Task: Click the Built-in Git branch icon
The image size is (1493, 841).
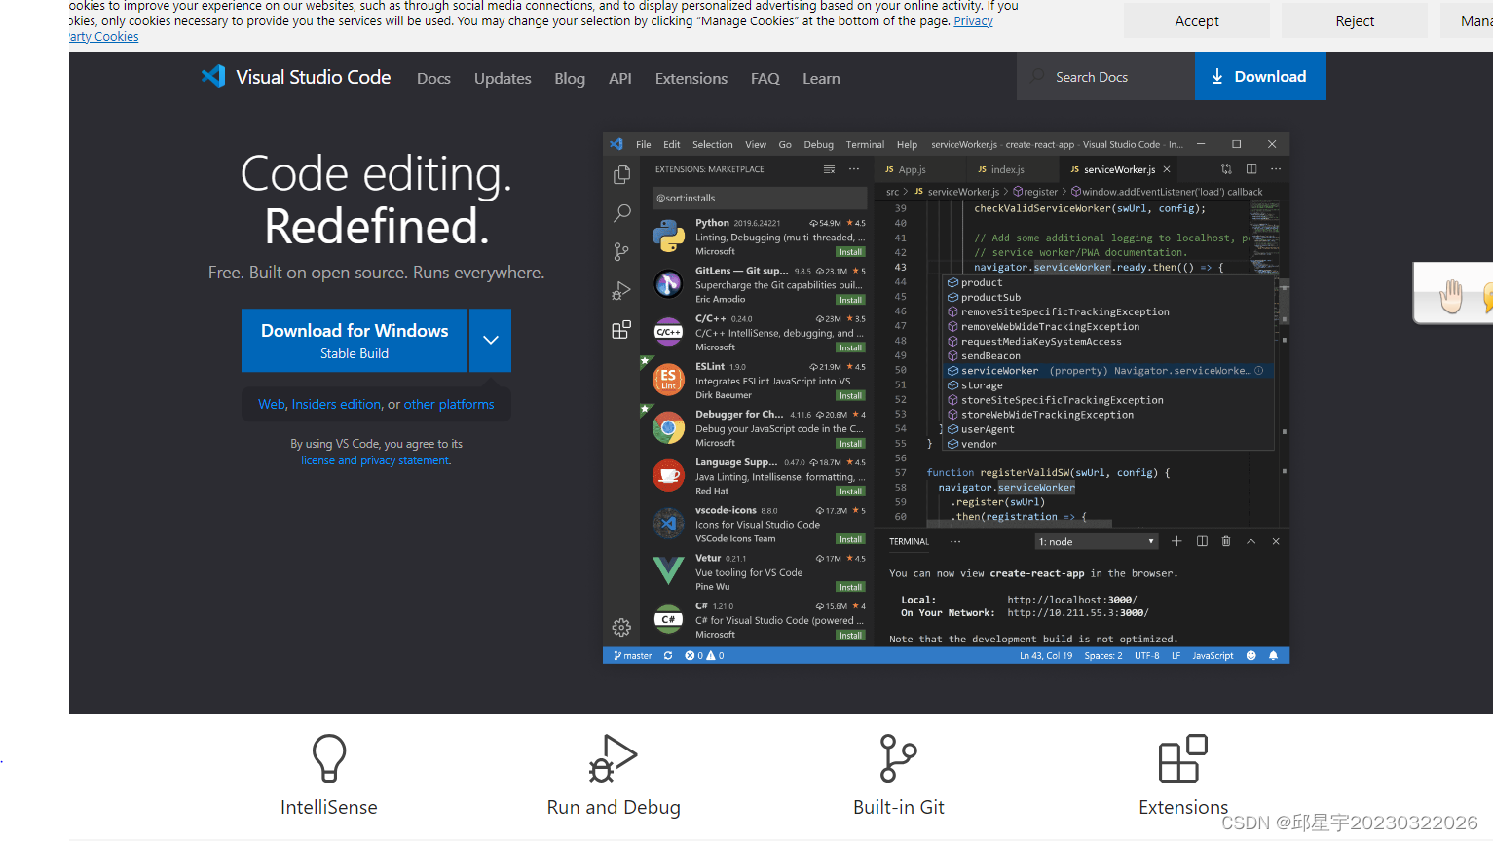Action: pyautogui.click(x=898, y=758)
